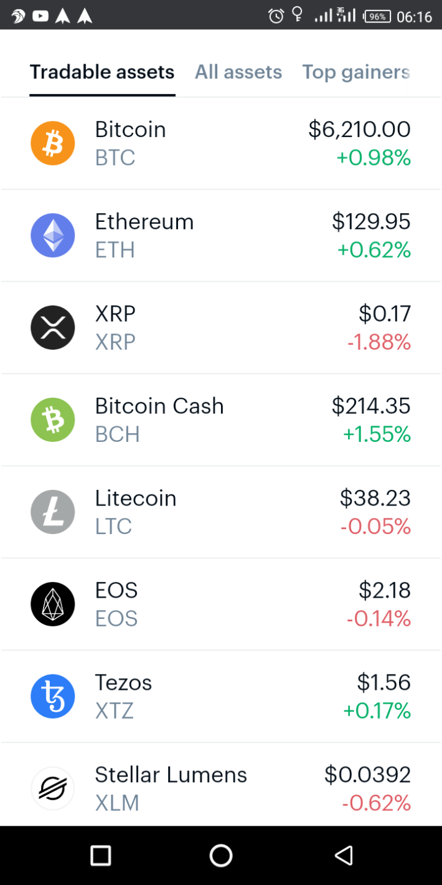The image size is (442, 885).
Task: Open Ethereum price $129.95
Action: pyautogui.click(x=371, y=222)
